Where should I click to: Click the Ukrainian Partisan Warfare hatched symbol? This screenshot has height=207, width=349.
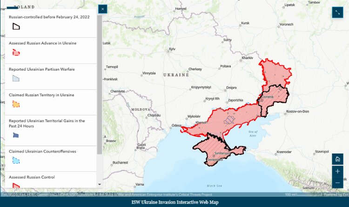(x=16, y=78)
